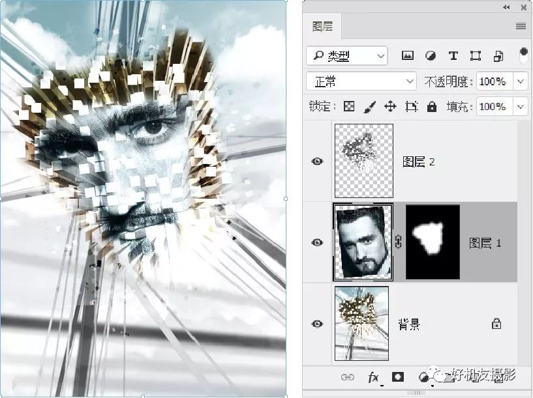Expand the opacity slider arrow

point(521,81)
